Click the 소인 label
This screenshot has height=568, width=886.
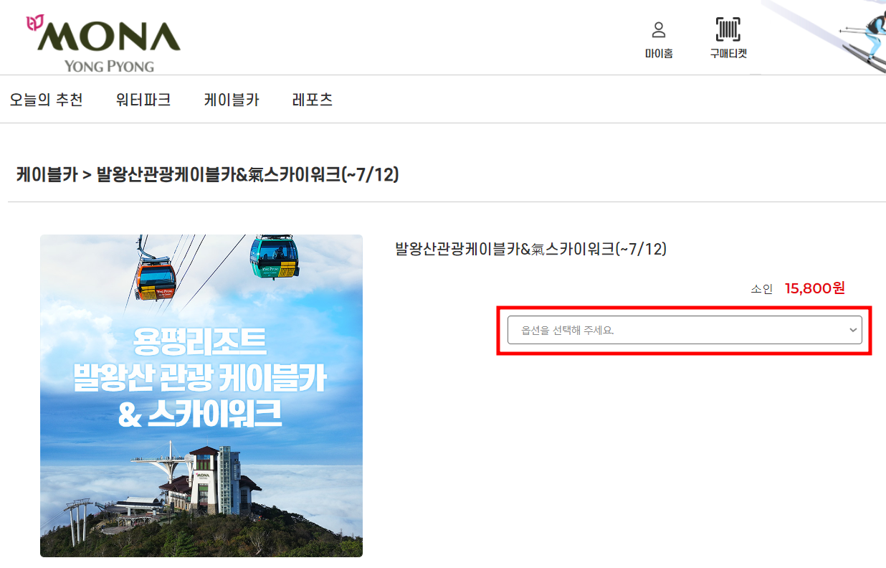[762, 289]
